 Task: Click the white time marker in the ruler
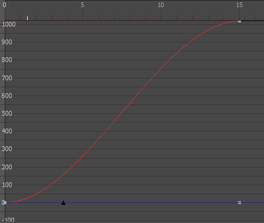27,18
